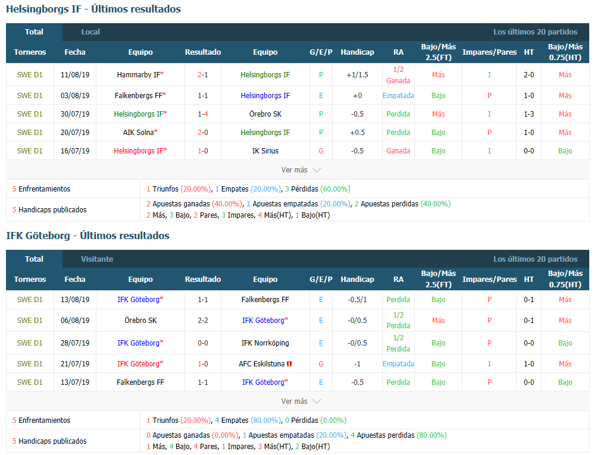Click result 2-2 of Örebro SK match

203,321
